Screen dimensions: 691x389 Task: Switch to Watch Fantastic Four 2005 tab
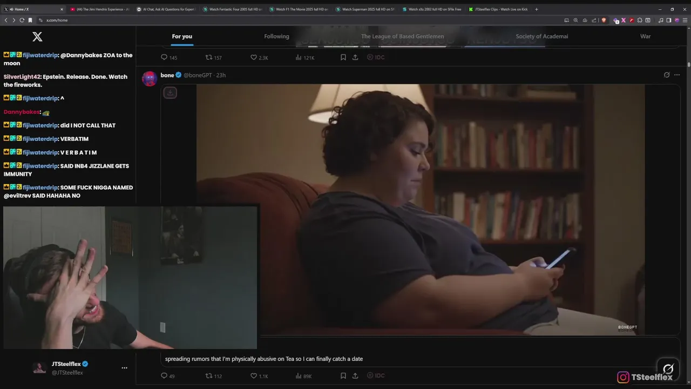(232, 9)
